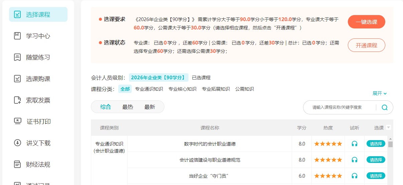This screenshot has height=185, width=403.
Task: Click course name 当好企业“守门员”
Action: tap(210, 176)
